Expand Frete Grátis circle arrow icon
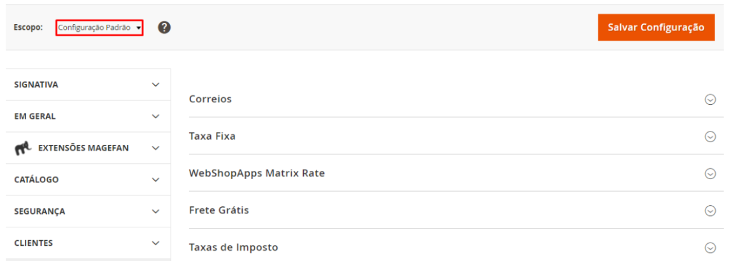 [x=710, y=211]
